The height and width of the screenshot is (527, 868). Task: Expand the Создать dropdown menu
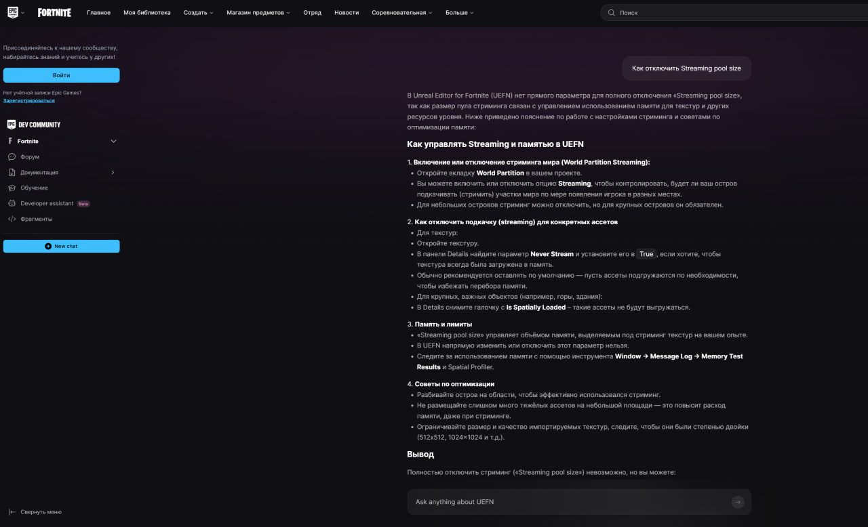point(198,13)
